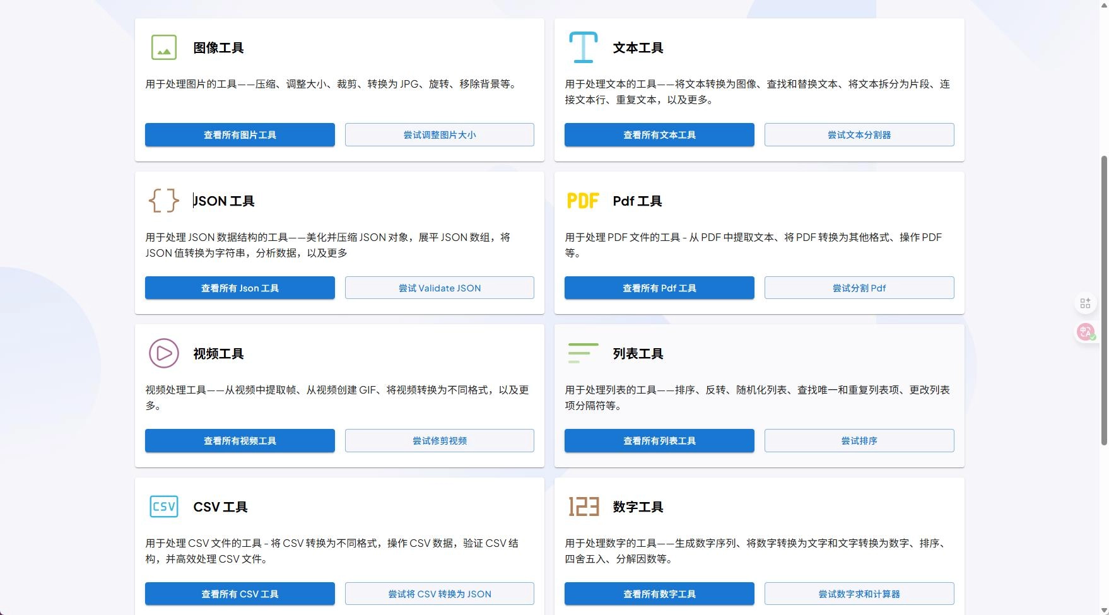Click the 图像工具 heading
This screenshot has width=1109, height=615.
pos(218,48)
